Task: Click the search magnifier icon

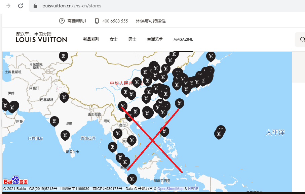Action: click(302, 39)
